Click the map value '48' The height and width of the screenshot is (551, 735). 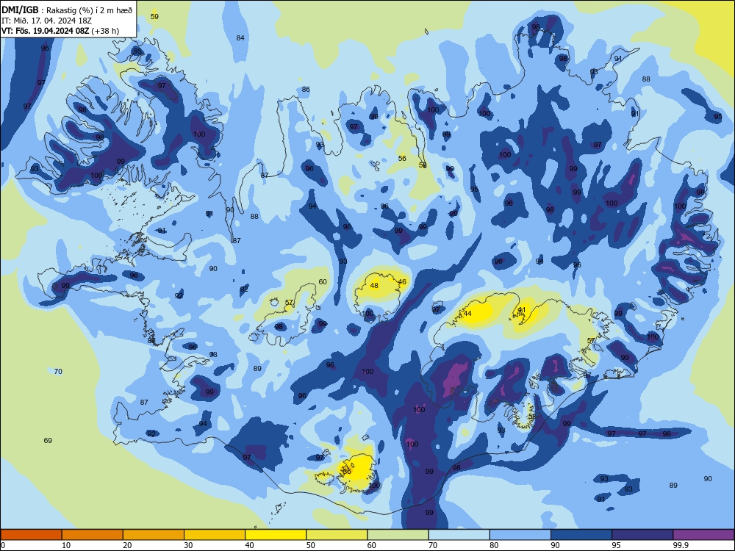[x=374, y=285]
